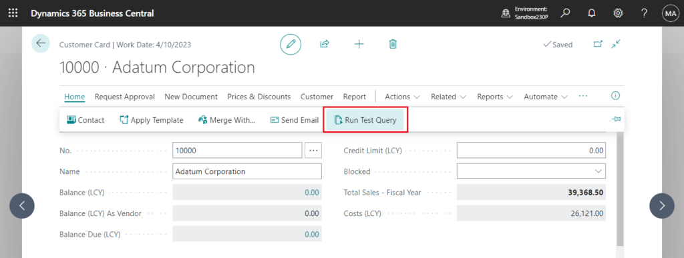Expand the Related dropdown
The height and width of the screenshot is (258, 684).
coord(448,97)
